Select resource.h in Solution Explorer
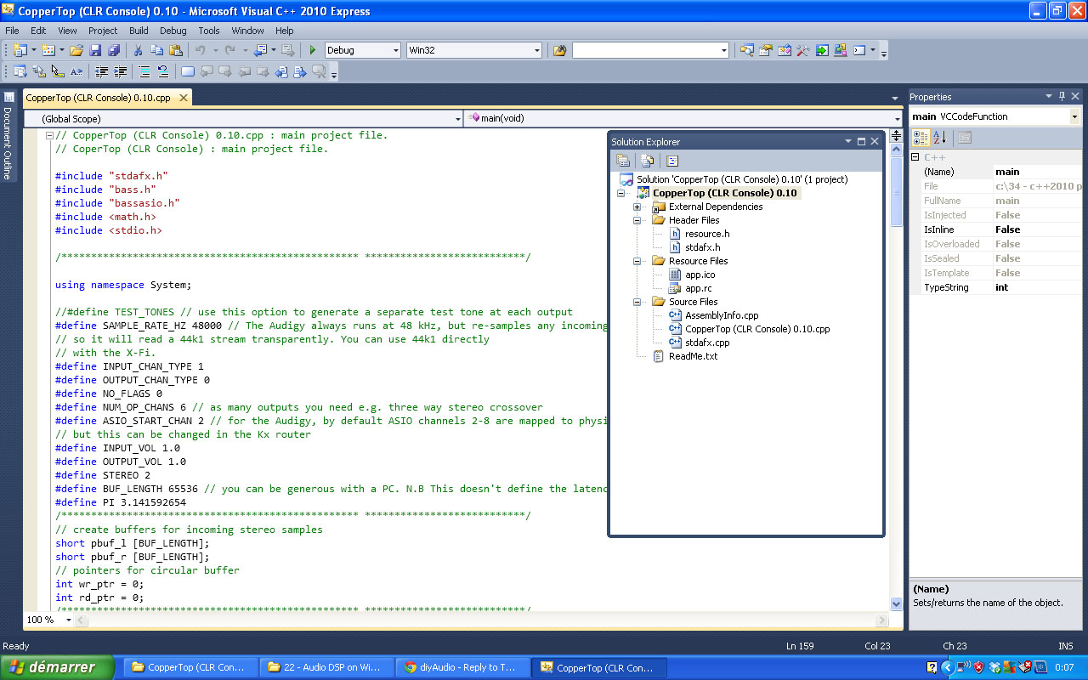The image size is (1088, 680). (707, 234)
